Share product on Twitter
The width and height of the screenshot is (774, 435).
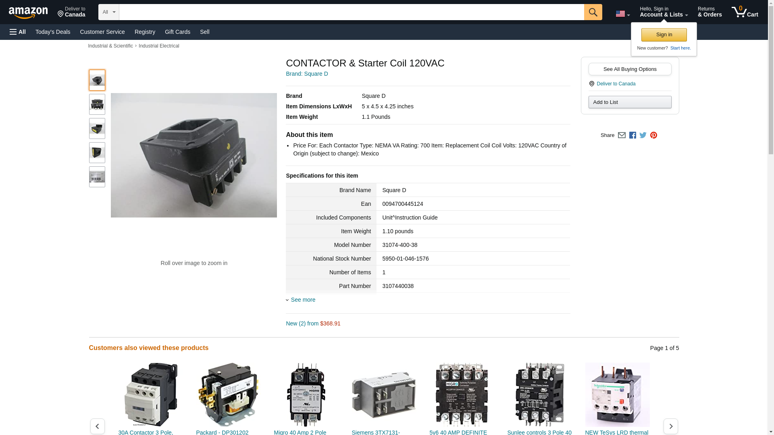pyautogui.click(x=643, y=135)
